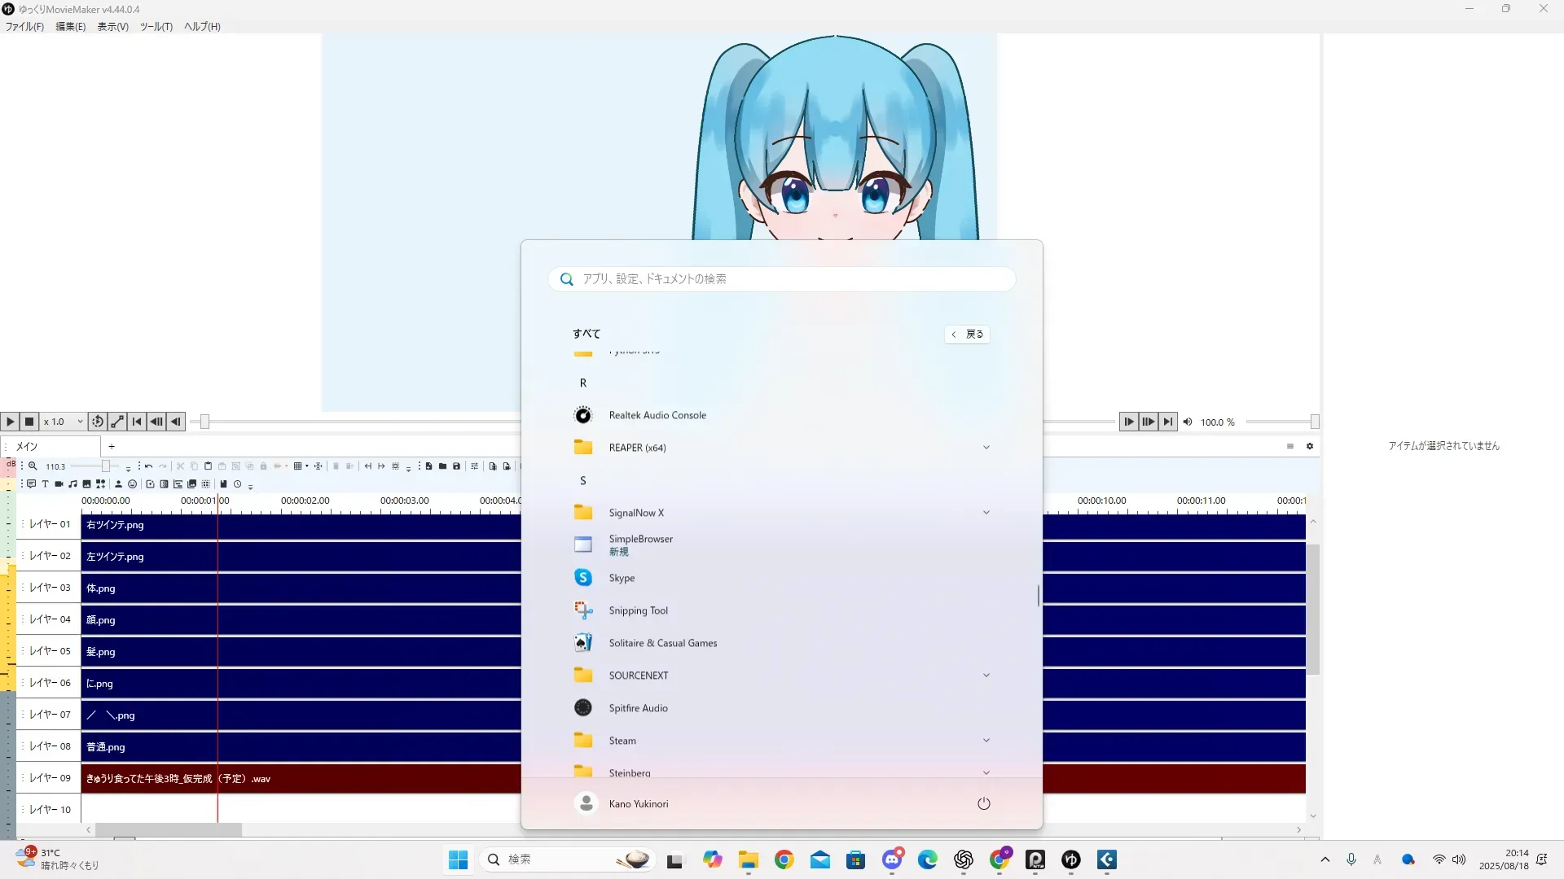This screenshot has width=1564, height=879.
Task: Click the stop playback button
Action: [29, 422]
